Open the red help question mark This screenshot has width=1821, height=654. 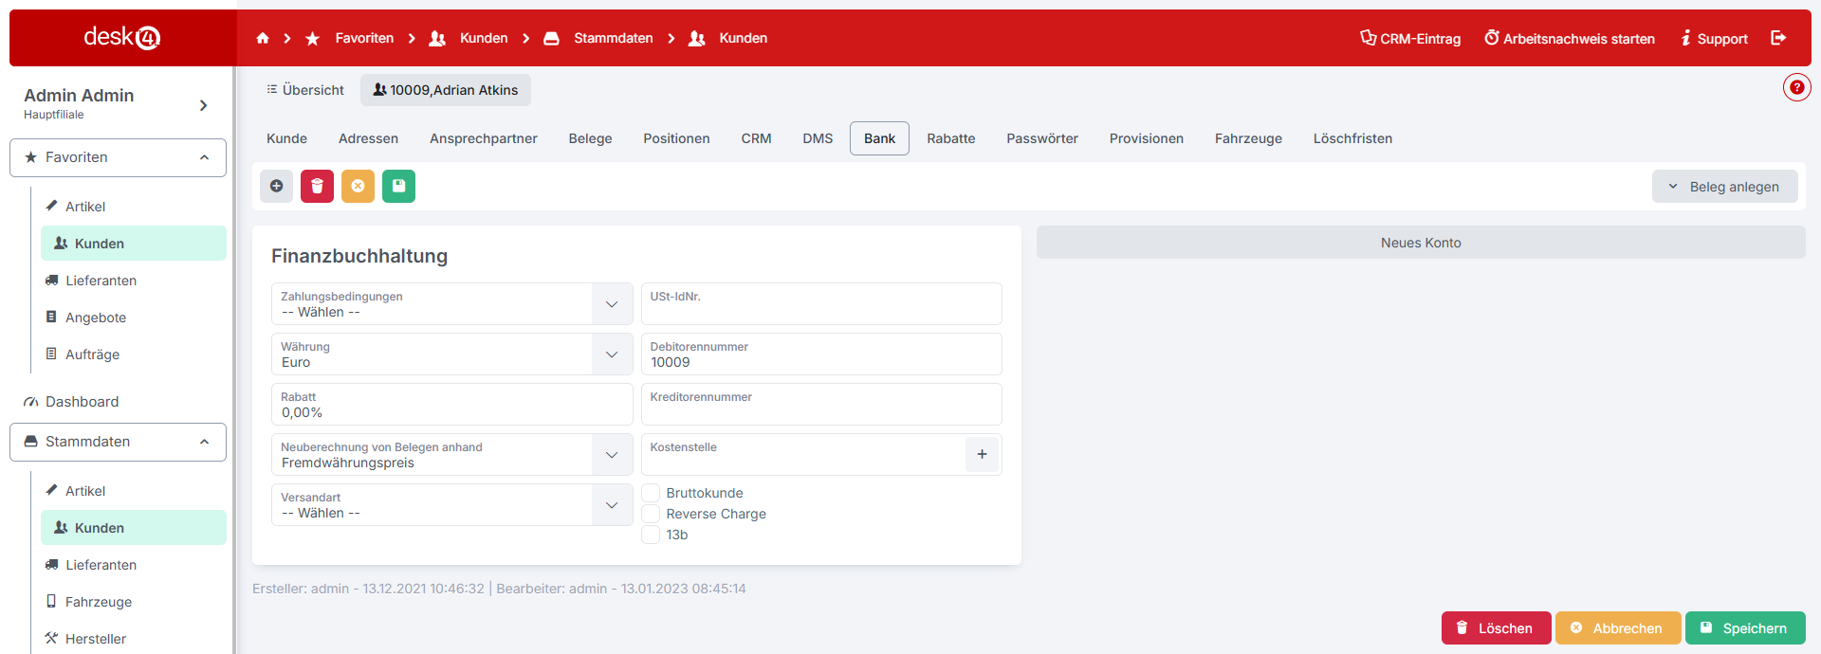click(1796, 87)
